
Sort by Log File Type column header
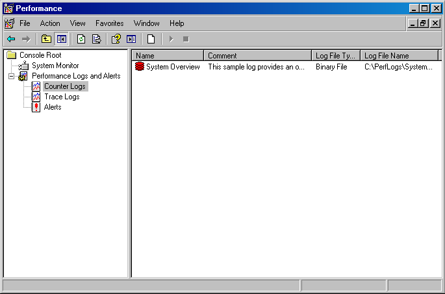click(336, 56)
